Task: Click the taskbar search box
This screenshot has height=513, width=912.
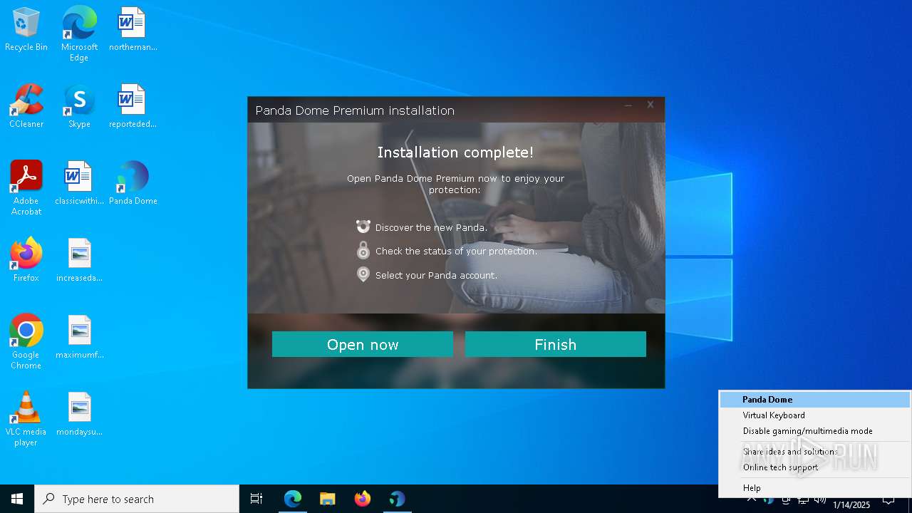Action: 137,499
